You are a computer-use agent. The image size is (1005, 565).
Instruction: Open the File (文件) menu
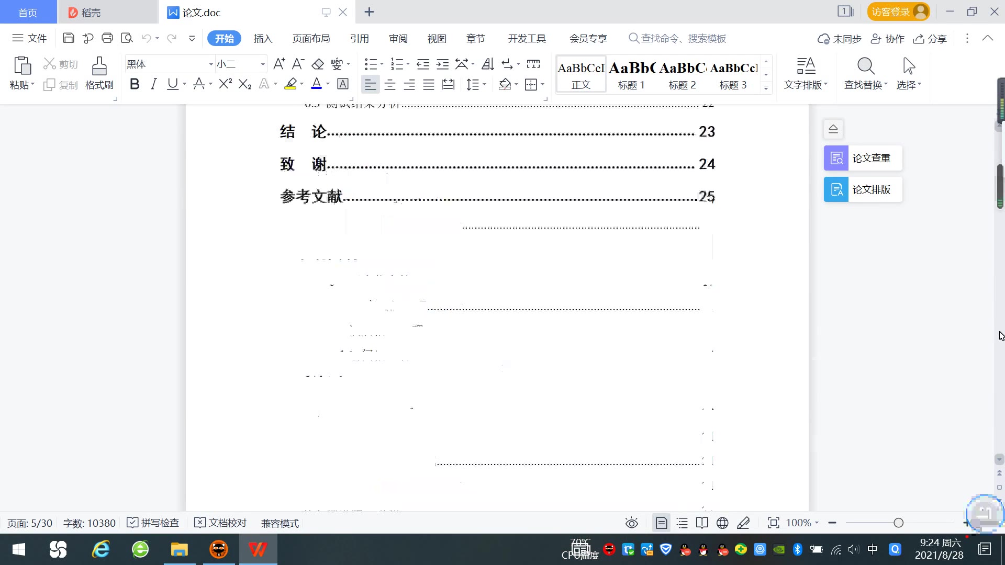coord(29,38)
